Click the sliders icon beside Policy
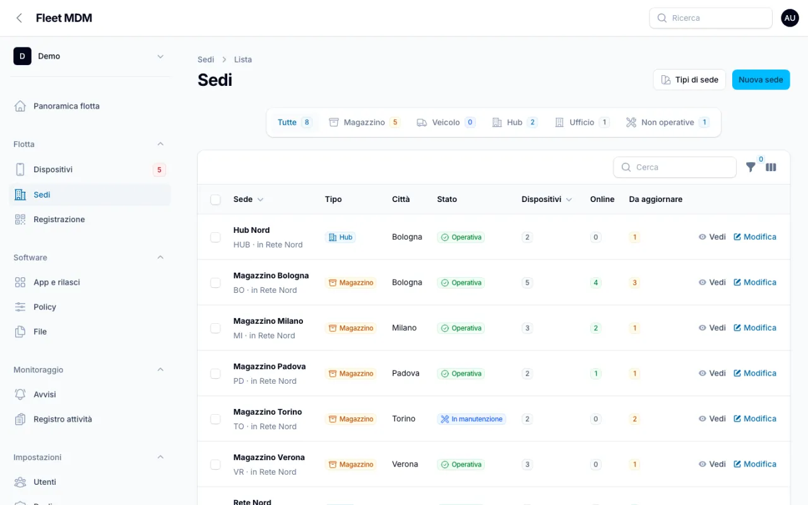The width and height of the screenshot is (808, 505). (x=20, y=307)
